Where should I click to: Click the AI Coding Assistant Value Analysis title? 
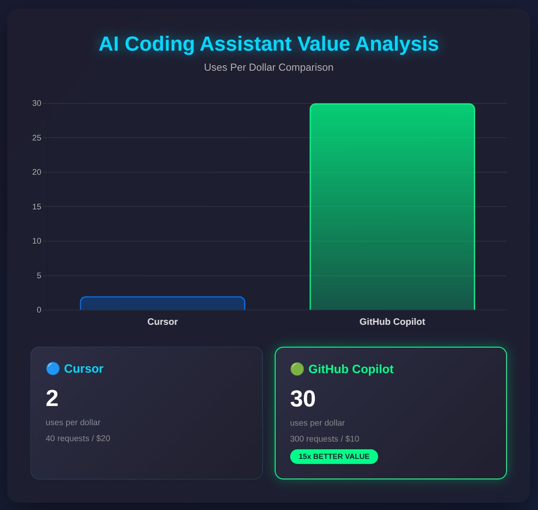(x=269, y=44)
